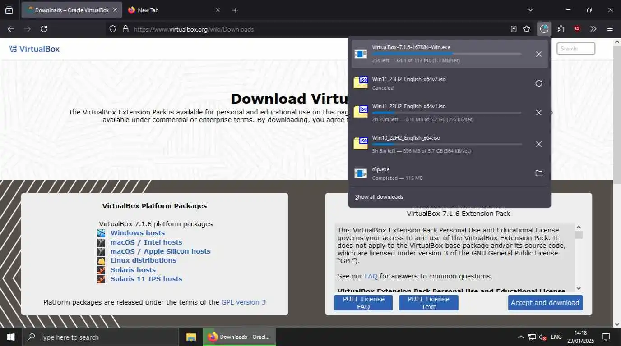Select Downloads – Oracle VirtualBox tab

coord(71,10)
